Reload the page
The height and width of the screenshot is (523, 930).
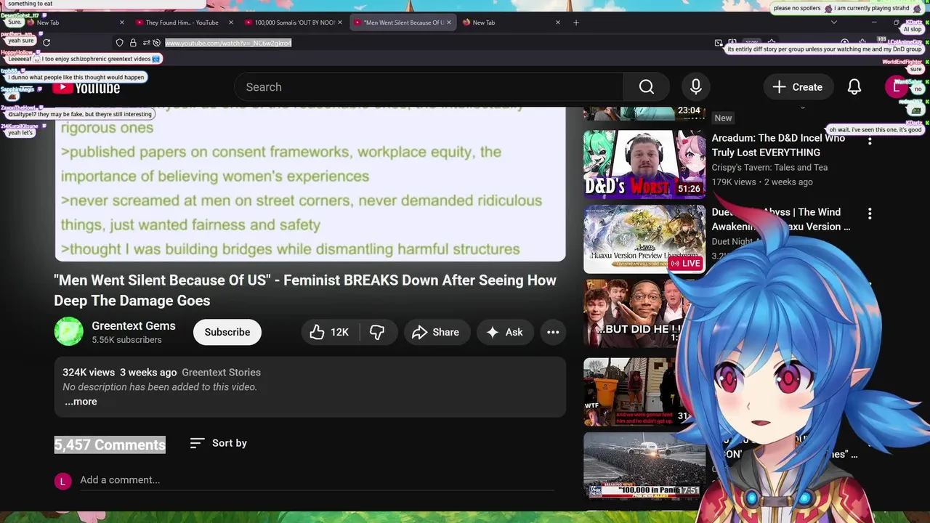(x=46, y=43)
